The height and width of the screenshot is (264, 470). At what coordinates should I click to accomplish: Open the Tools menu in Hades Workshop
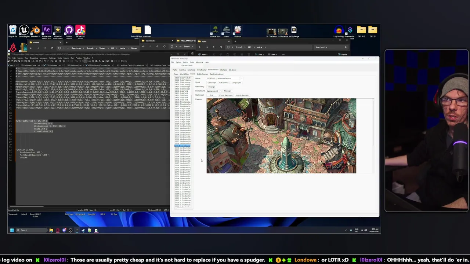(192, 62)
